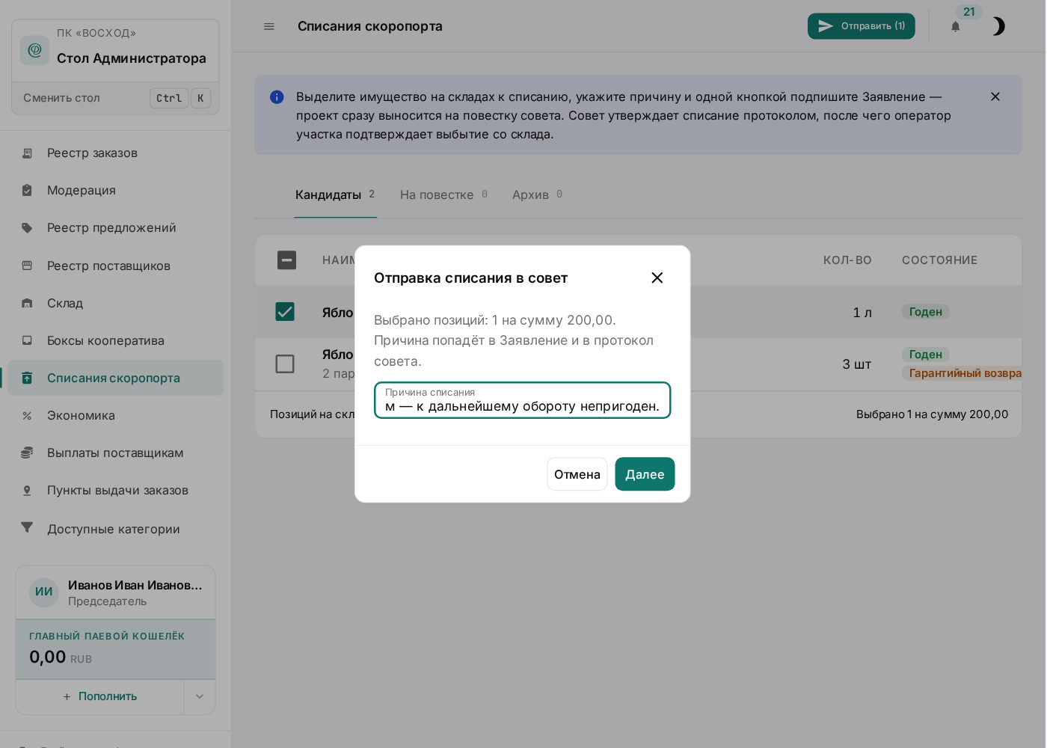Click the 'Причина списания' input field
This screenshot has width=1047, height=748.
522,400
